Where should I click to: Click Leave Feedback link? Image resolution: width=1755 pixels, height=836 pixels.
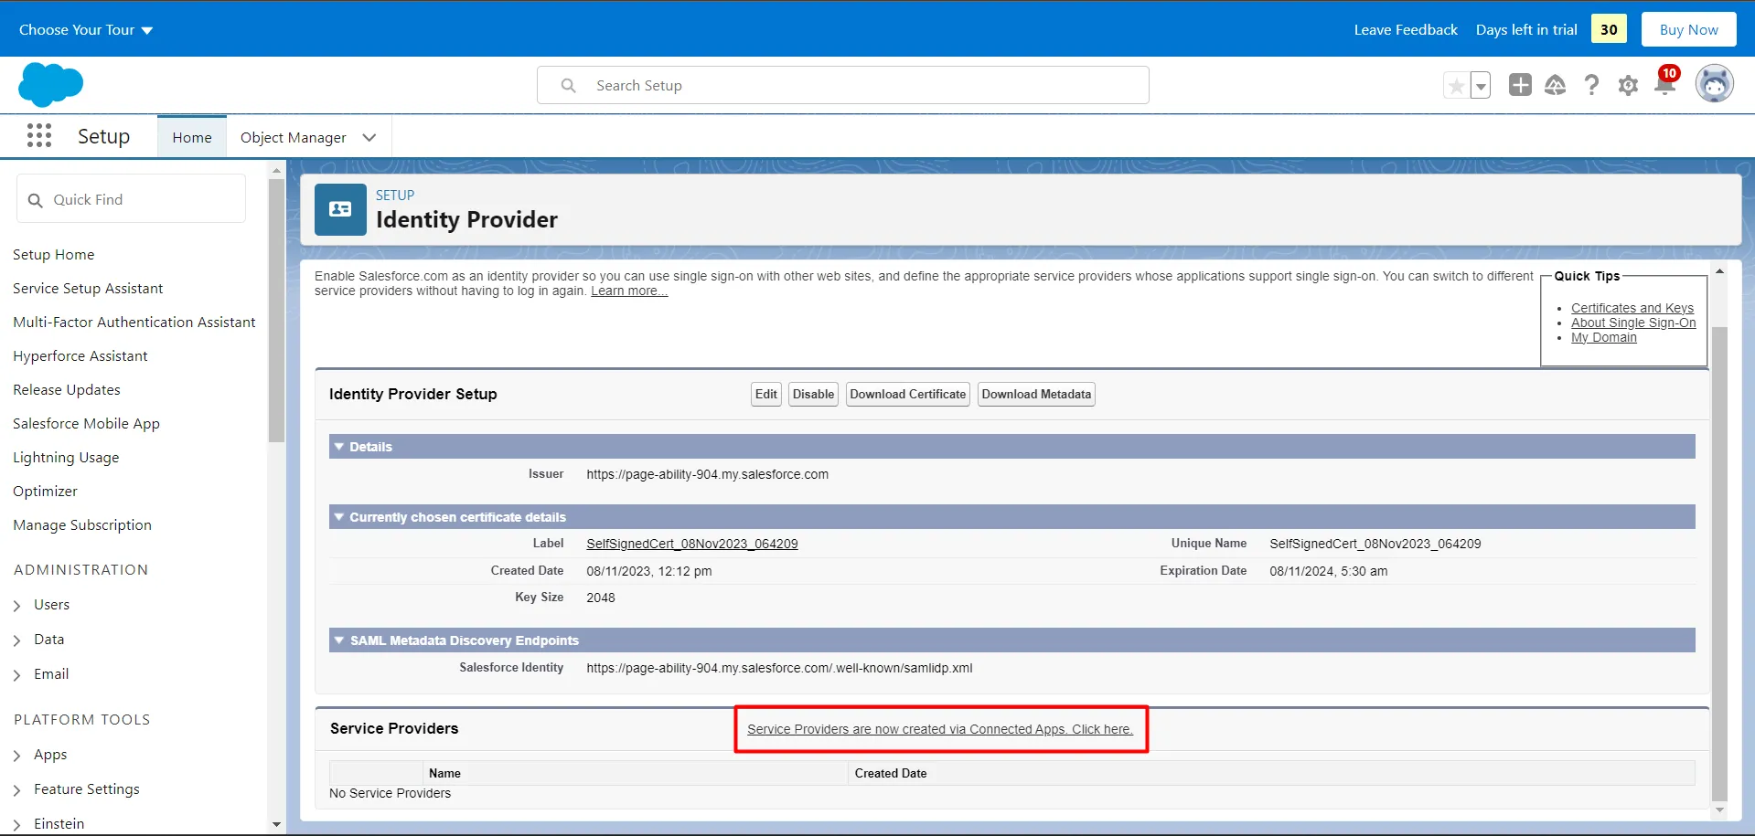pyautogui.click(x=1406, y=30)
